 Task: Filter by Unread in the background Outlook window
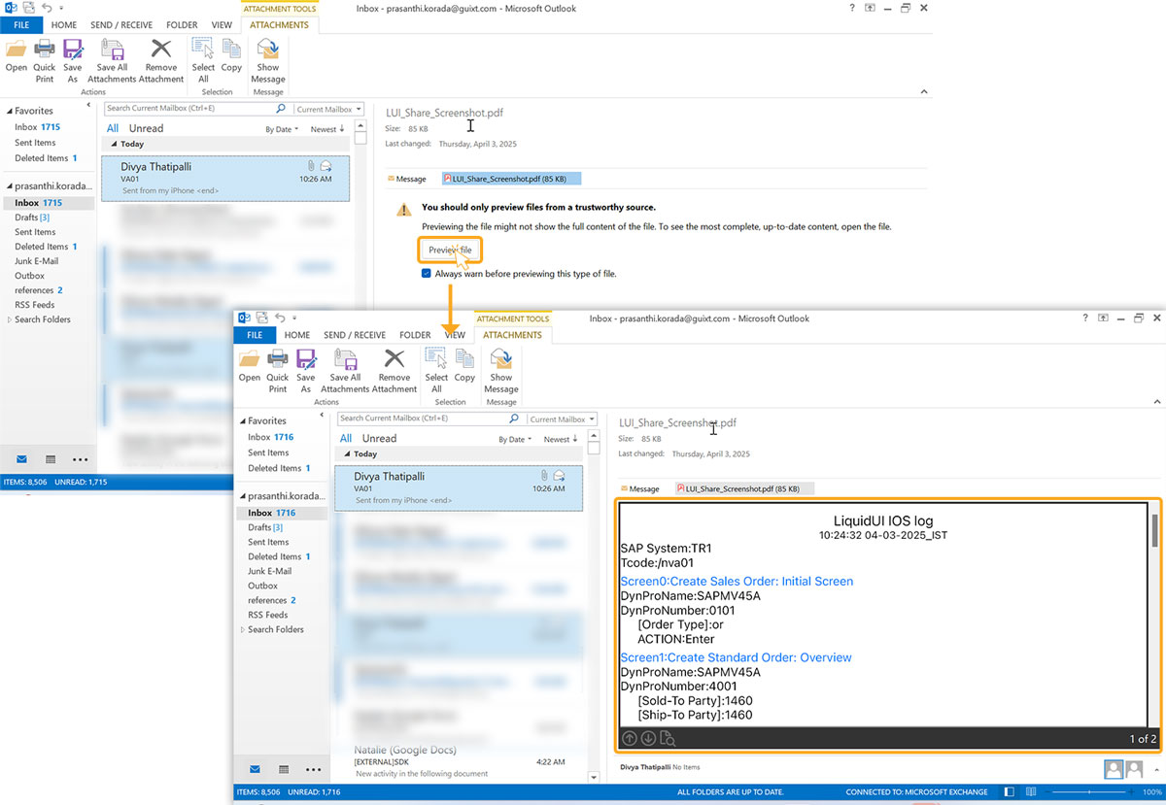tap(146, 128)
